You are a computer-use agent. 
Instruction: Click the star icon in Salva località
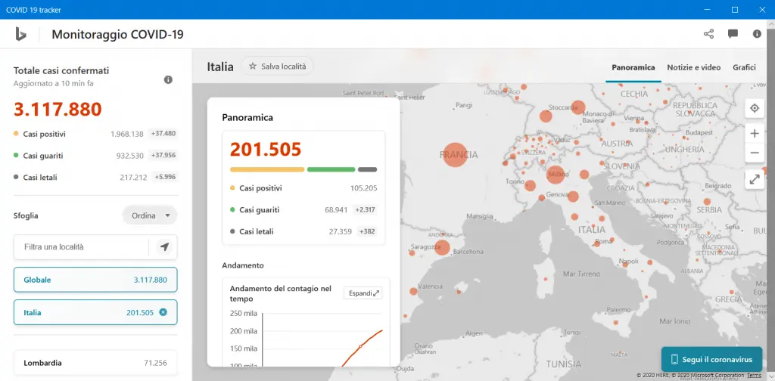(x=253, y=66)
